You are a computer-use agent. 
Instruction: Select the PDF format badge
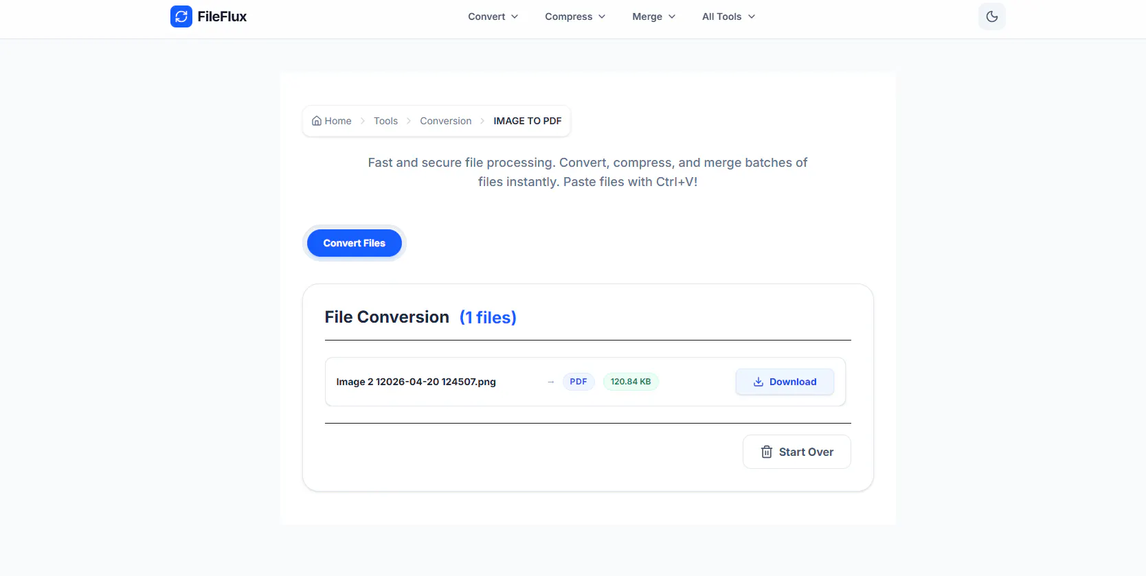(x=578, y=382)
